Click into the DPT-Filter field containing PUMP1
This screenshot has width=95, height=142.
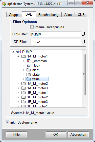coord(56,35)
